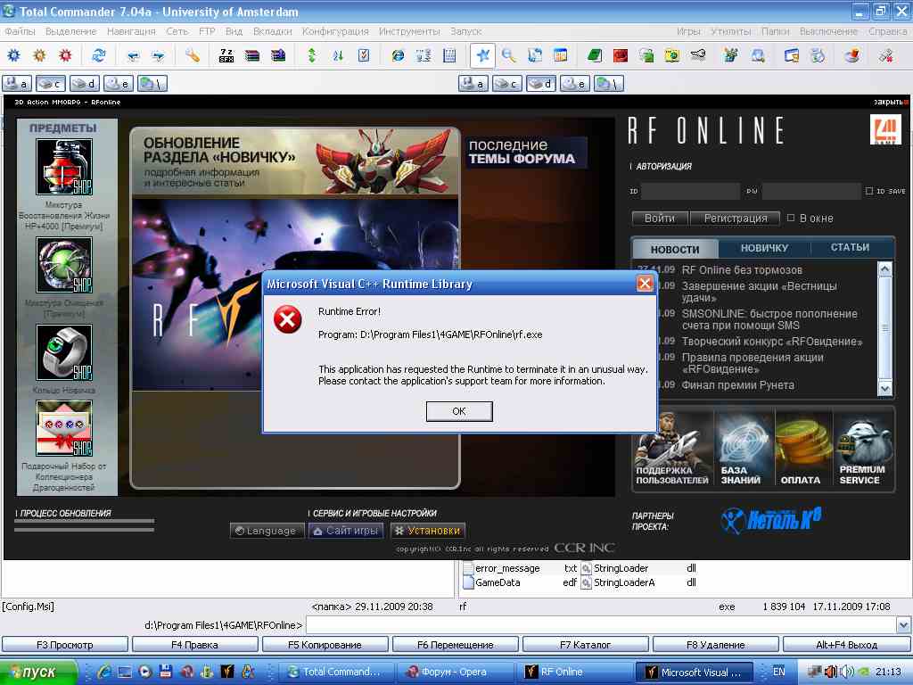Select drive a in the left panel
This screenshot has width=913, height=685.
coord(17,84)
